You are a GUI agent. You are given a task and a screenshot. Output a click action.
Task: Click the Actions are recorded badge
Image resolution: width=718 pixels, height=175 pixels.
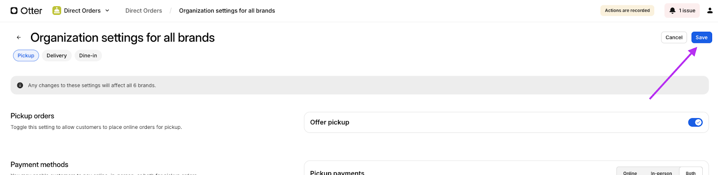[x=627, y=10]
